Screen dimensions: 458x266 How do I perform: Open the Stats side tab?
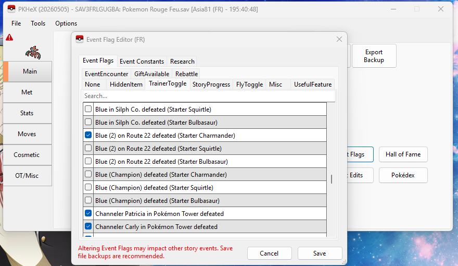click(x=27, y=113)
